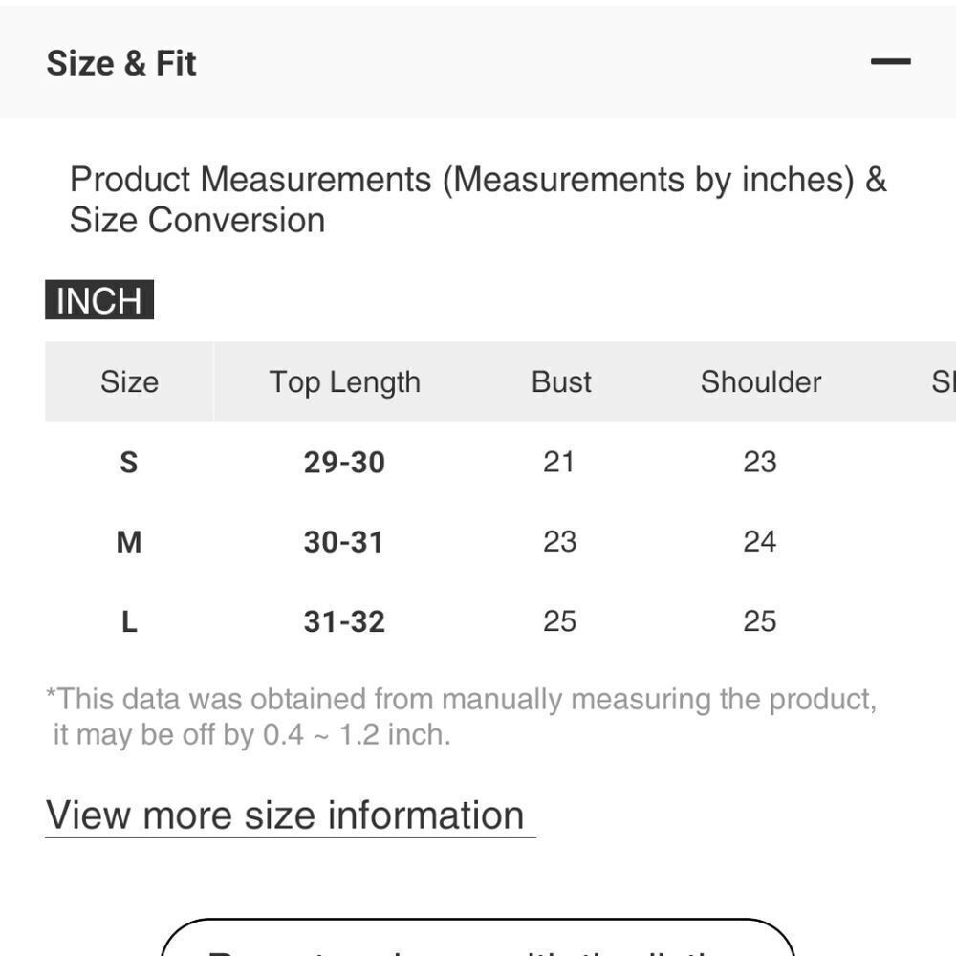
Task: Select the S size row label
Action: tap(129, 462)
